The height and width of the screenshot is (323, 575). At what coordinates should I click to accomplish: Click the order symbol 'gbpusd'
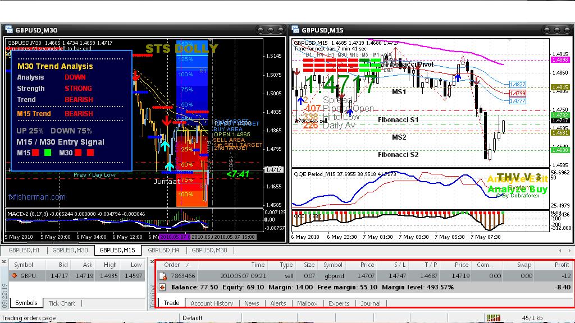(334, 276)
